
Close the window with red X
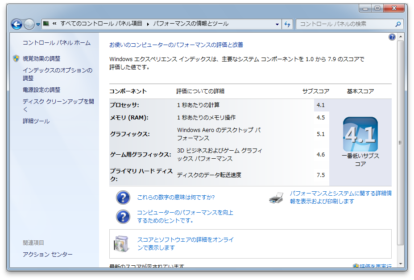[x=394, y=8]
